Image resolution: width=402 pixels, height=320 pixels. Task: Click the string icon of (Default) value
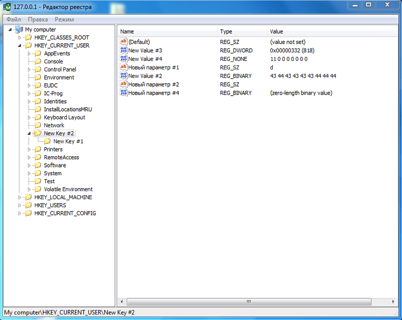[x=124, y=41]
